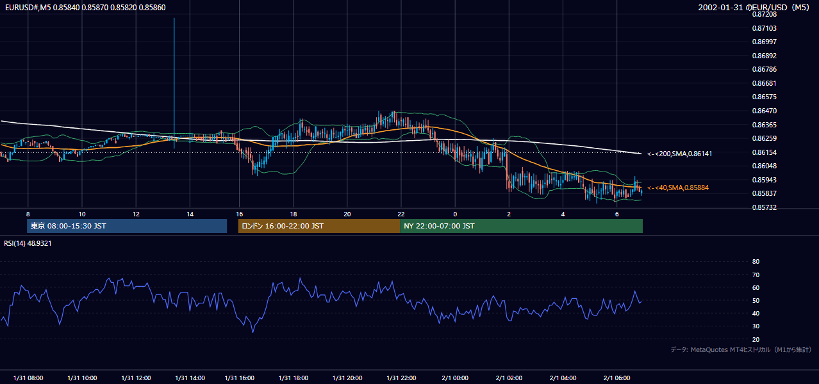Select the 40 SMA 0.85884 label
Screen dimensions: 819x384
pos(679,188)
